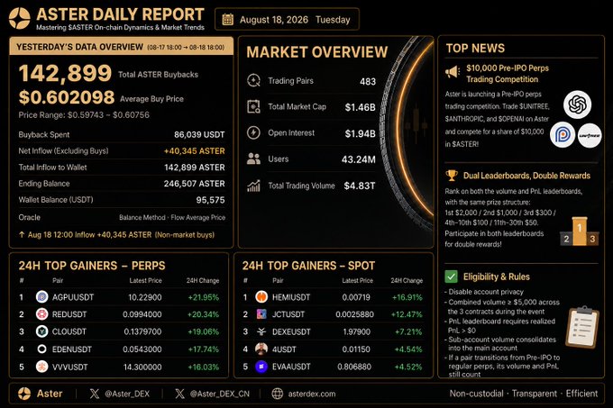The image size is (613, 408).
Task: Click the CLOUSDT coin icon
Action: 41,331
